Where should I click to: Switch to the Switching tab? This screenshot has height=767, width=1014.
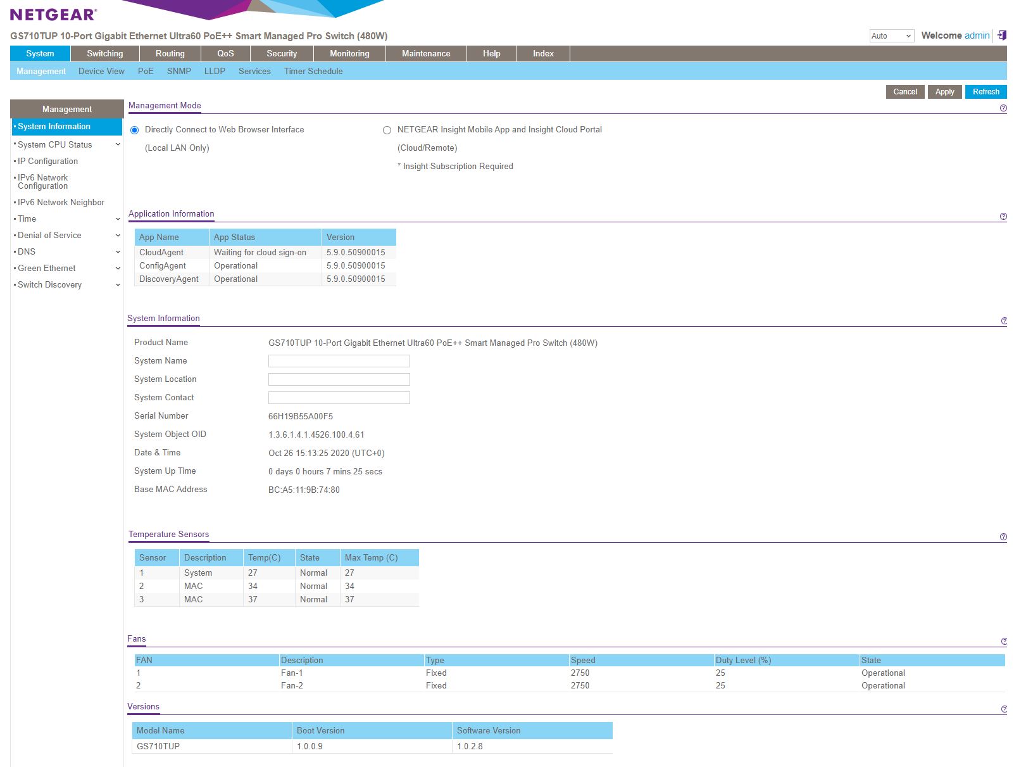pos(104,54)
